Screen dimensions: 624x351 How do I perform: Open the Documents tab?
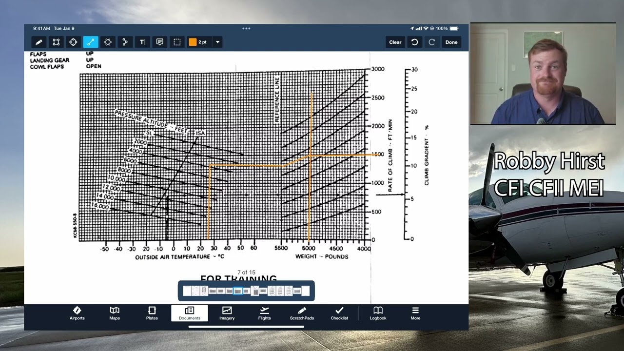coord(190,313)
